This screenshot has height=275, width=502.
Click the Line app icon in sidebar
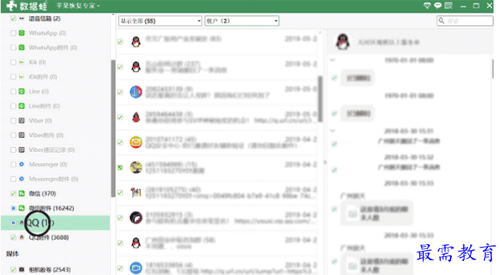click(x=21, y=91)
